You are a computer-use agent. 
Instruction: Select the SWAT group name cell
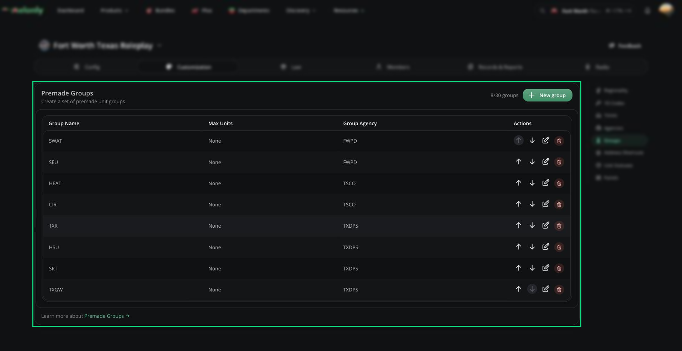pos(55,141)
